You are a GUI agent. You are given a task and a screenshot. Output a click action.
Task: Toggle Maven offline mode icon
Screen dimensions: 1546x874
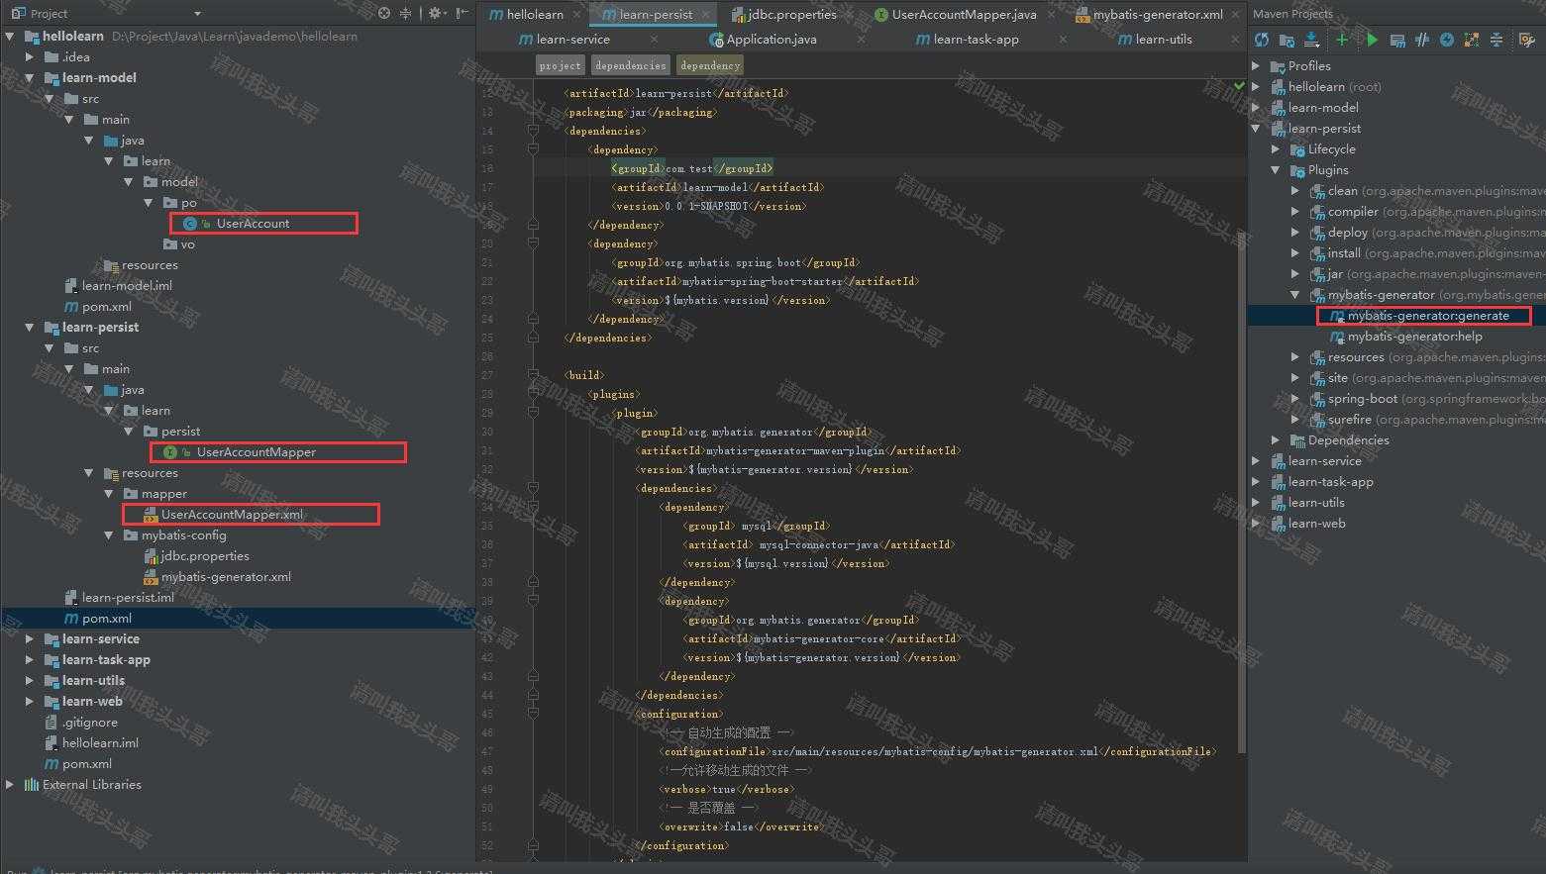1422,40
